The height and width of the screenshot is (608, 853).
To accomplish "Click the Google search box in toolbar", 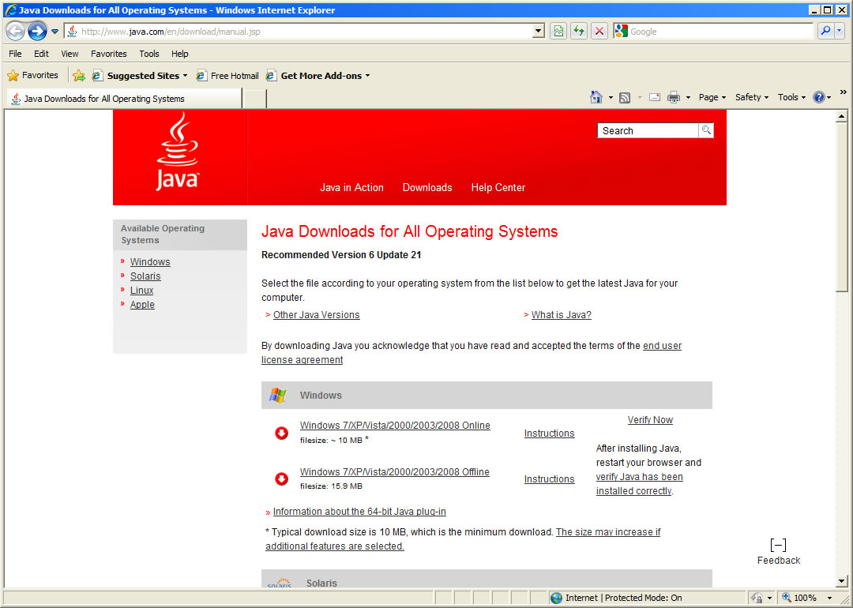I will (x=713, y=32).
